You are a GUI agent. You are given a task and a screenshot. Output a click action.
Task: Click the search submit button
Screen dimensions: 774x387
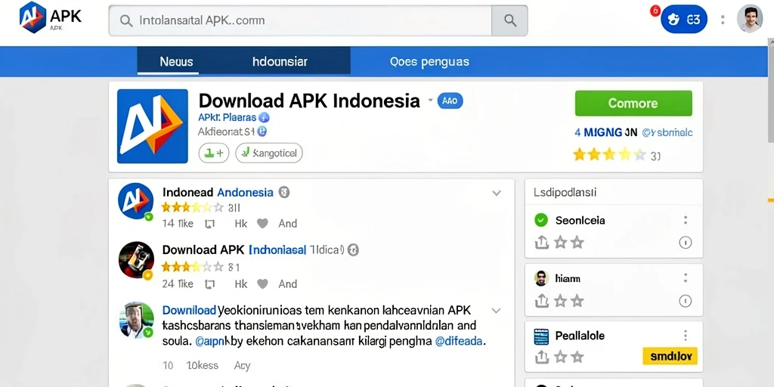pyautogui.click(x=509, y=20)
